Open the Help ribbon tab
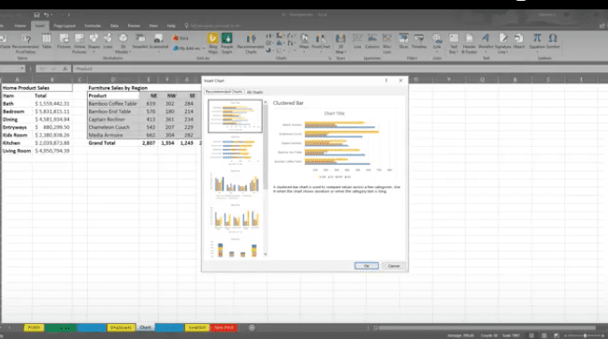The image size is (608, 339). 171,26
